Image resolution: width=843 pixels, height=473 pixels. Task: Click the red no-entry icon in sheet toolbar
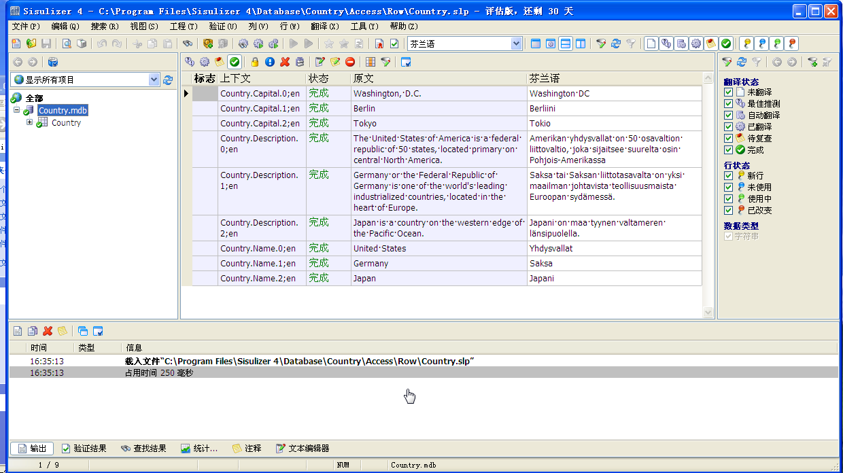pos(350,62)
